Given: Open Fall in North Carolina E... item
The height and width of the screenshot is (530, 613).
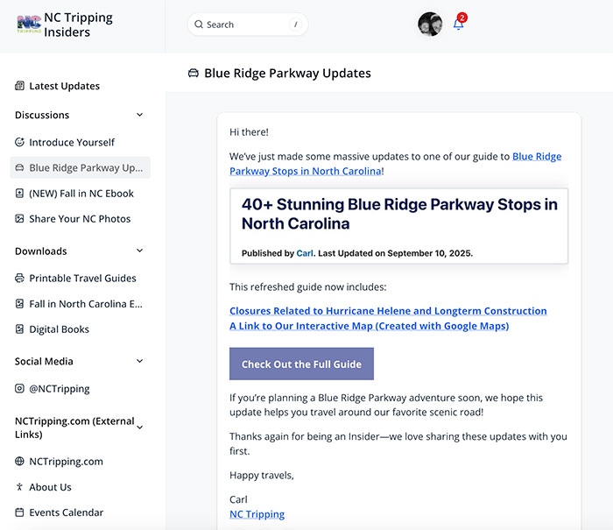Looking at the screenshot, I should tap(86, 303).
